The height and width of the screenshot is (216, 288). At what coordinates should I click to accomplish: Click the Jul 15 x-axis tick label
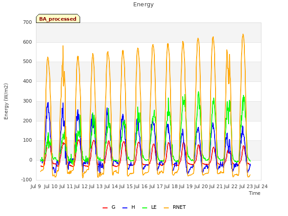click(126, 186)
